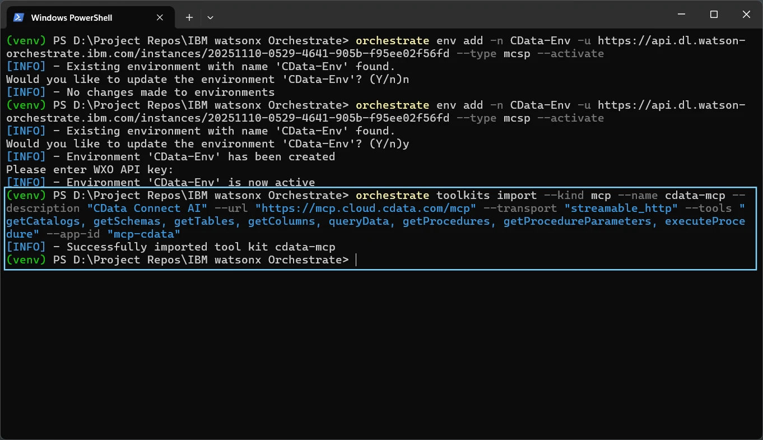Maximize the terminal window
The image size is (763, 440).
pos(714,15)
